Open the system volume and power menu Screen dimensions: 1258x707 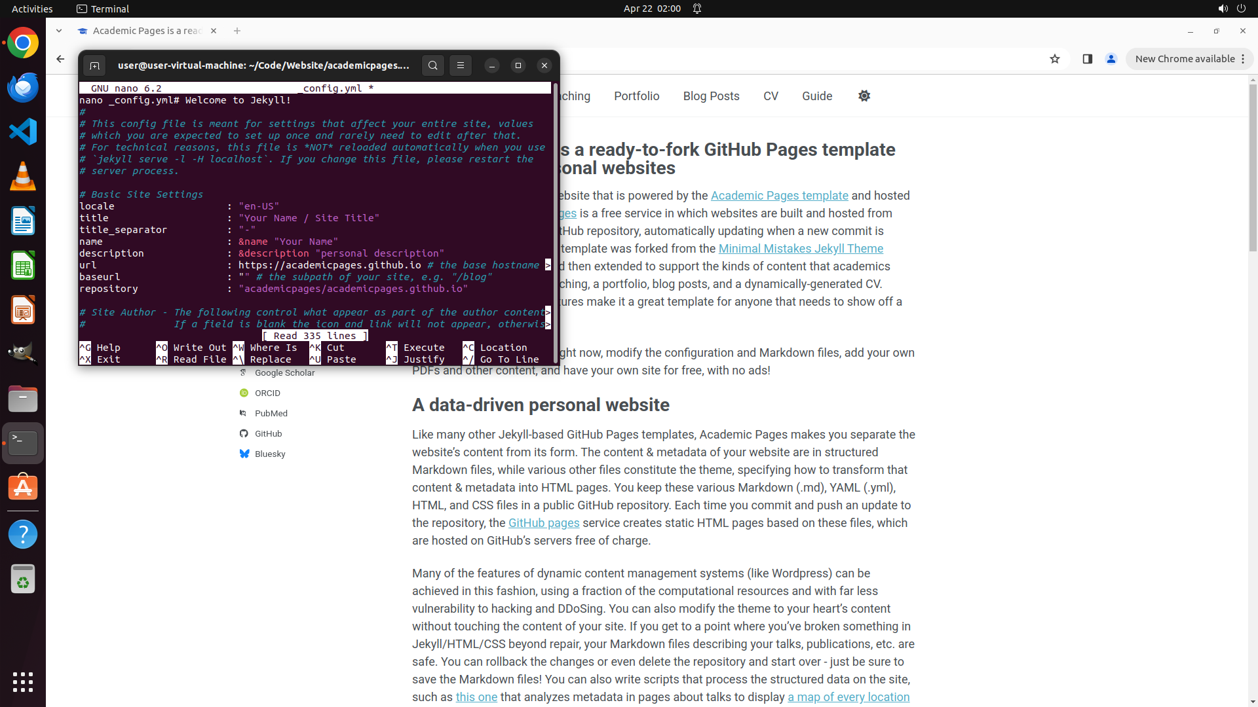[1232, 9]
